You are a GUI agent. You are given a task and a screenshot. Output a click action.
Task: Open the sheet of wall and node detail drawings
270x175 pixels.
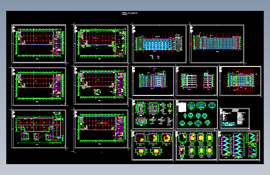[153, 114]
